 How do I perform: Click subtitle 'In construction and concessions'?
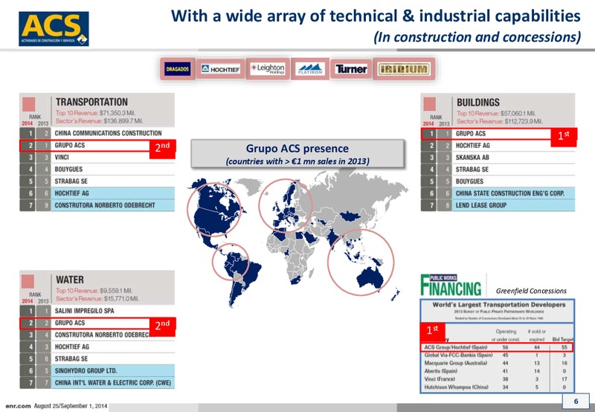[x=477, y=37]
